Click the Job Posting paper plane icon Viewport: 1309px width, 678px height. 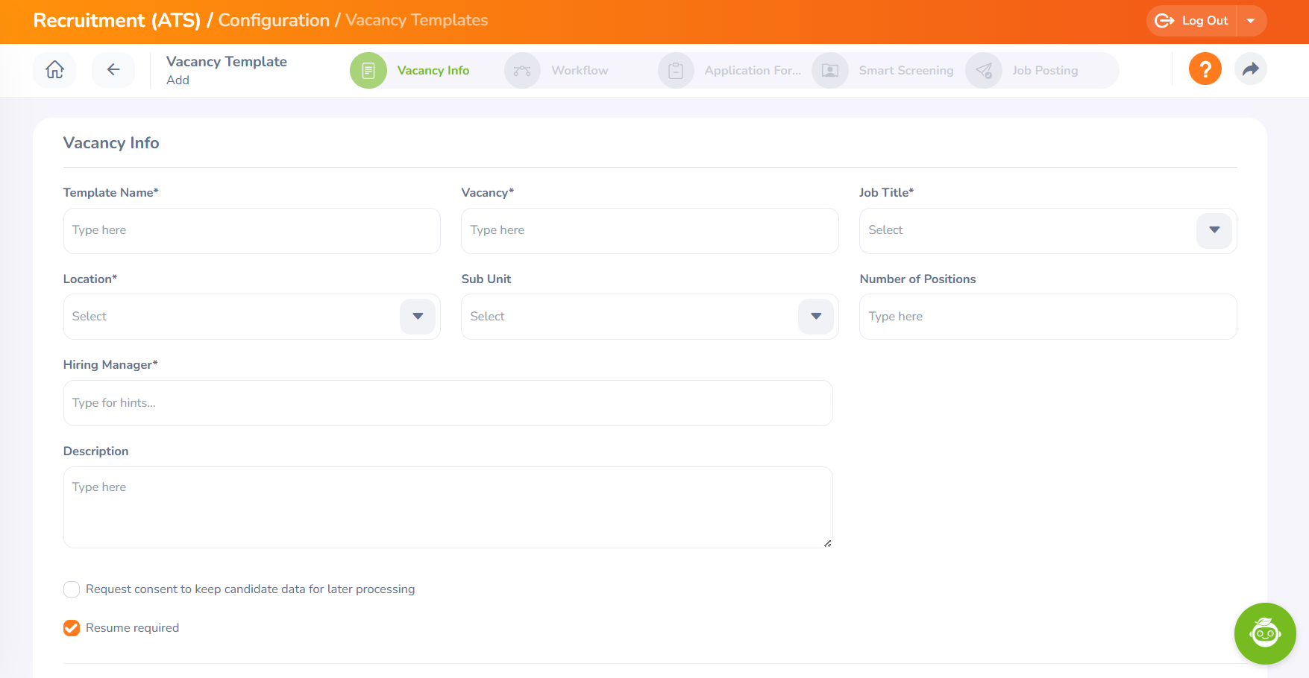(x=984, y=71)
